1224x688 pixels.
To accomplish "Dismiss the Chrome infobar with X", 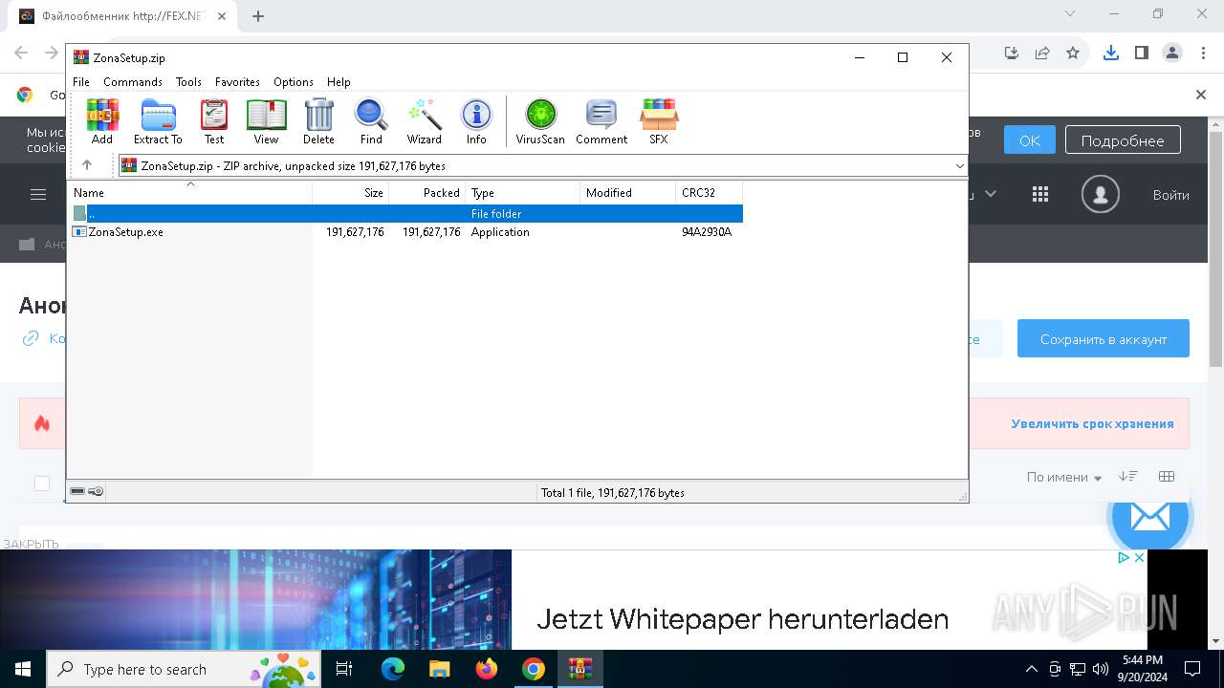I will pyautogui.click(x=1201, y=95).
